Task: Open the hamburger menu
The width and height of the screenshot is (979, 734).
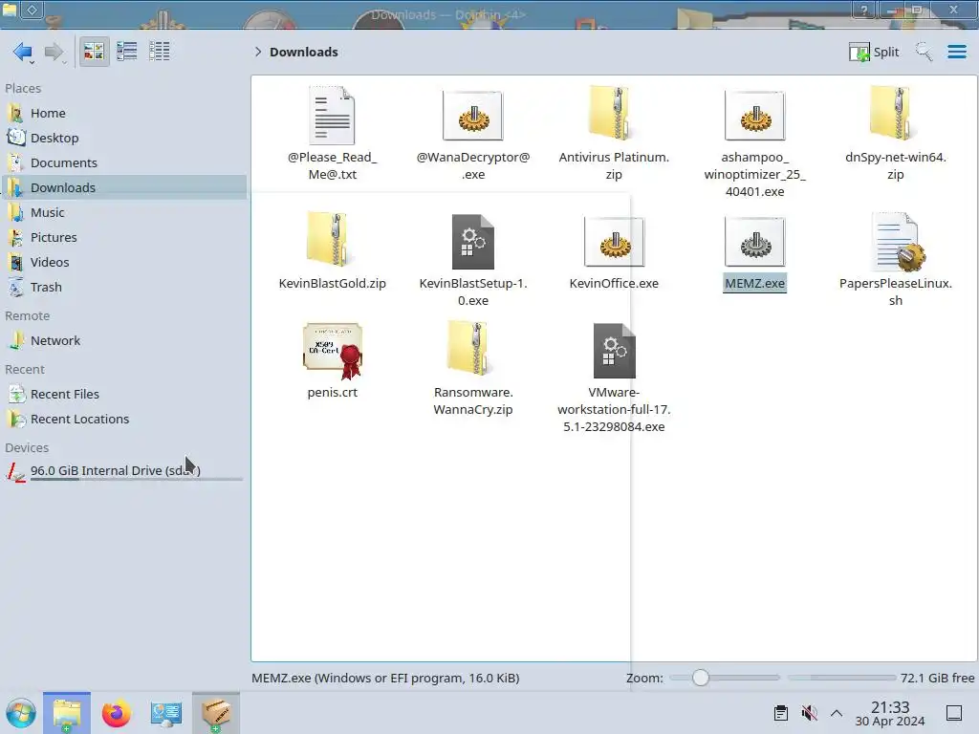Action: point(956,52)
